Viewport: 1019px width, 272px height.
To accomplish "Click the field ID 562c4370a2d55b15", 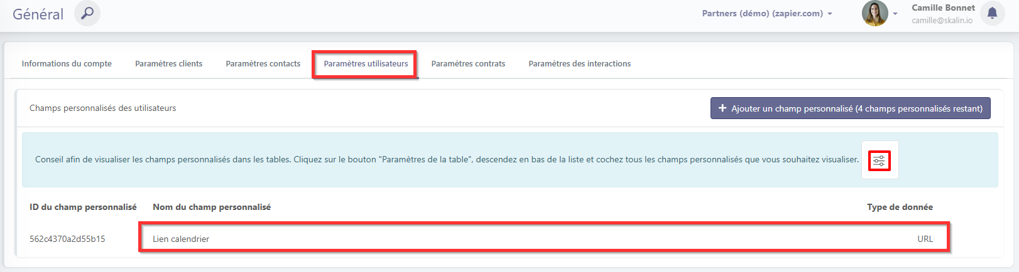I will click(67, 239).
